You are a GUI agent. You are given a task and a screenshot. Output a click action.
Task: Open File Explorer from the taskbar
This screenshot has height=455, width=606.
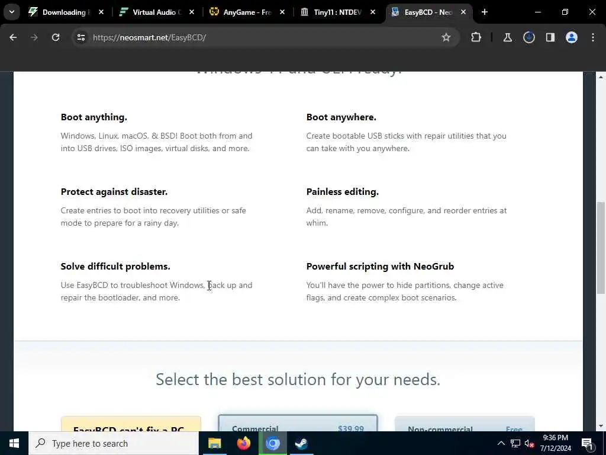[x=214, y=443]
